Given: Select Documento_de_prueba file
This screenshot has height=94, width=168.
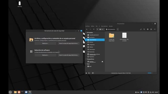Looking at the screenshot, I should (124, 37).
